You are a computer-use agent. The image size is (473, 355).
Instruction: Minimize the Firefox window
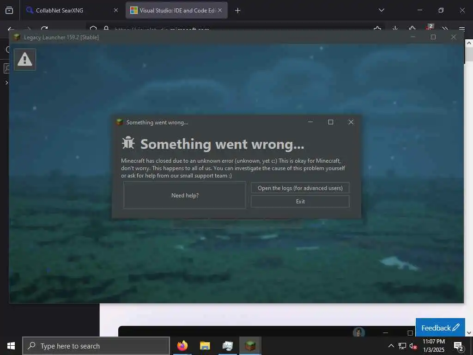click(x=419, y=10)
